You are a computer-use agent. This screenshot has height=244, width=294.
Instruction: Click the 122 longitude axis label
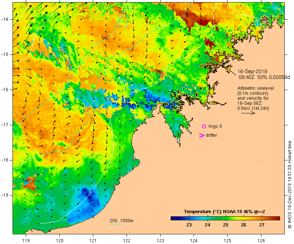pos(127,241)
